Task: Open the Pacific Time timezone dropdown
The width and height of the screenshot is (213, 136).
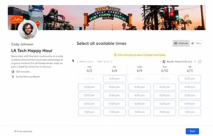Action: 179,62
